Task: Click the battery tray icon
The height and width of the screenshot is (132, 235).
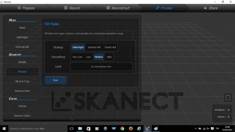Action: (x=200, y=129)
